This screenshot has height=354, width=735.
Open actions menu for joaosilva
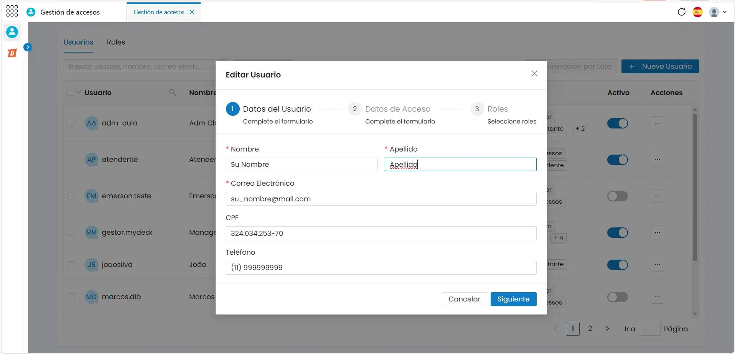click(x=657, y=265)
